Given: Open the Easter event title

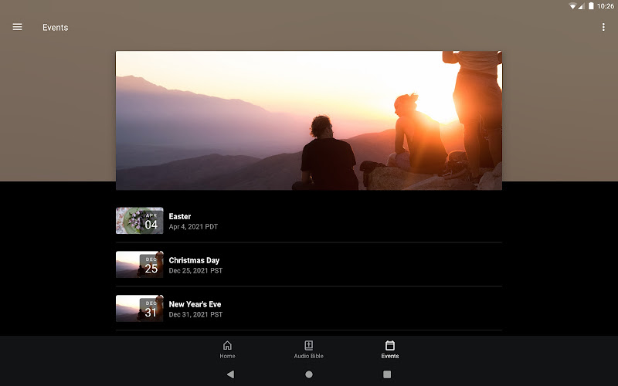Looking at the screenshot, I should tap(180, 217).
